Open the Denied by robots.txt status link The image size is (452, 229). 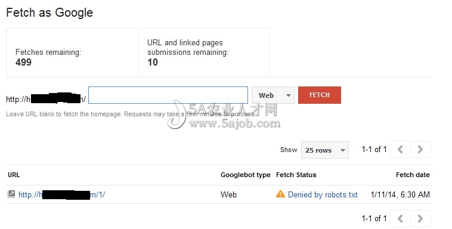click(x=323, y=194)
